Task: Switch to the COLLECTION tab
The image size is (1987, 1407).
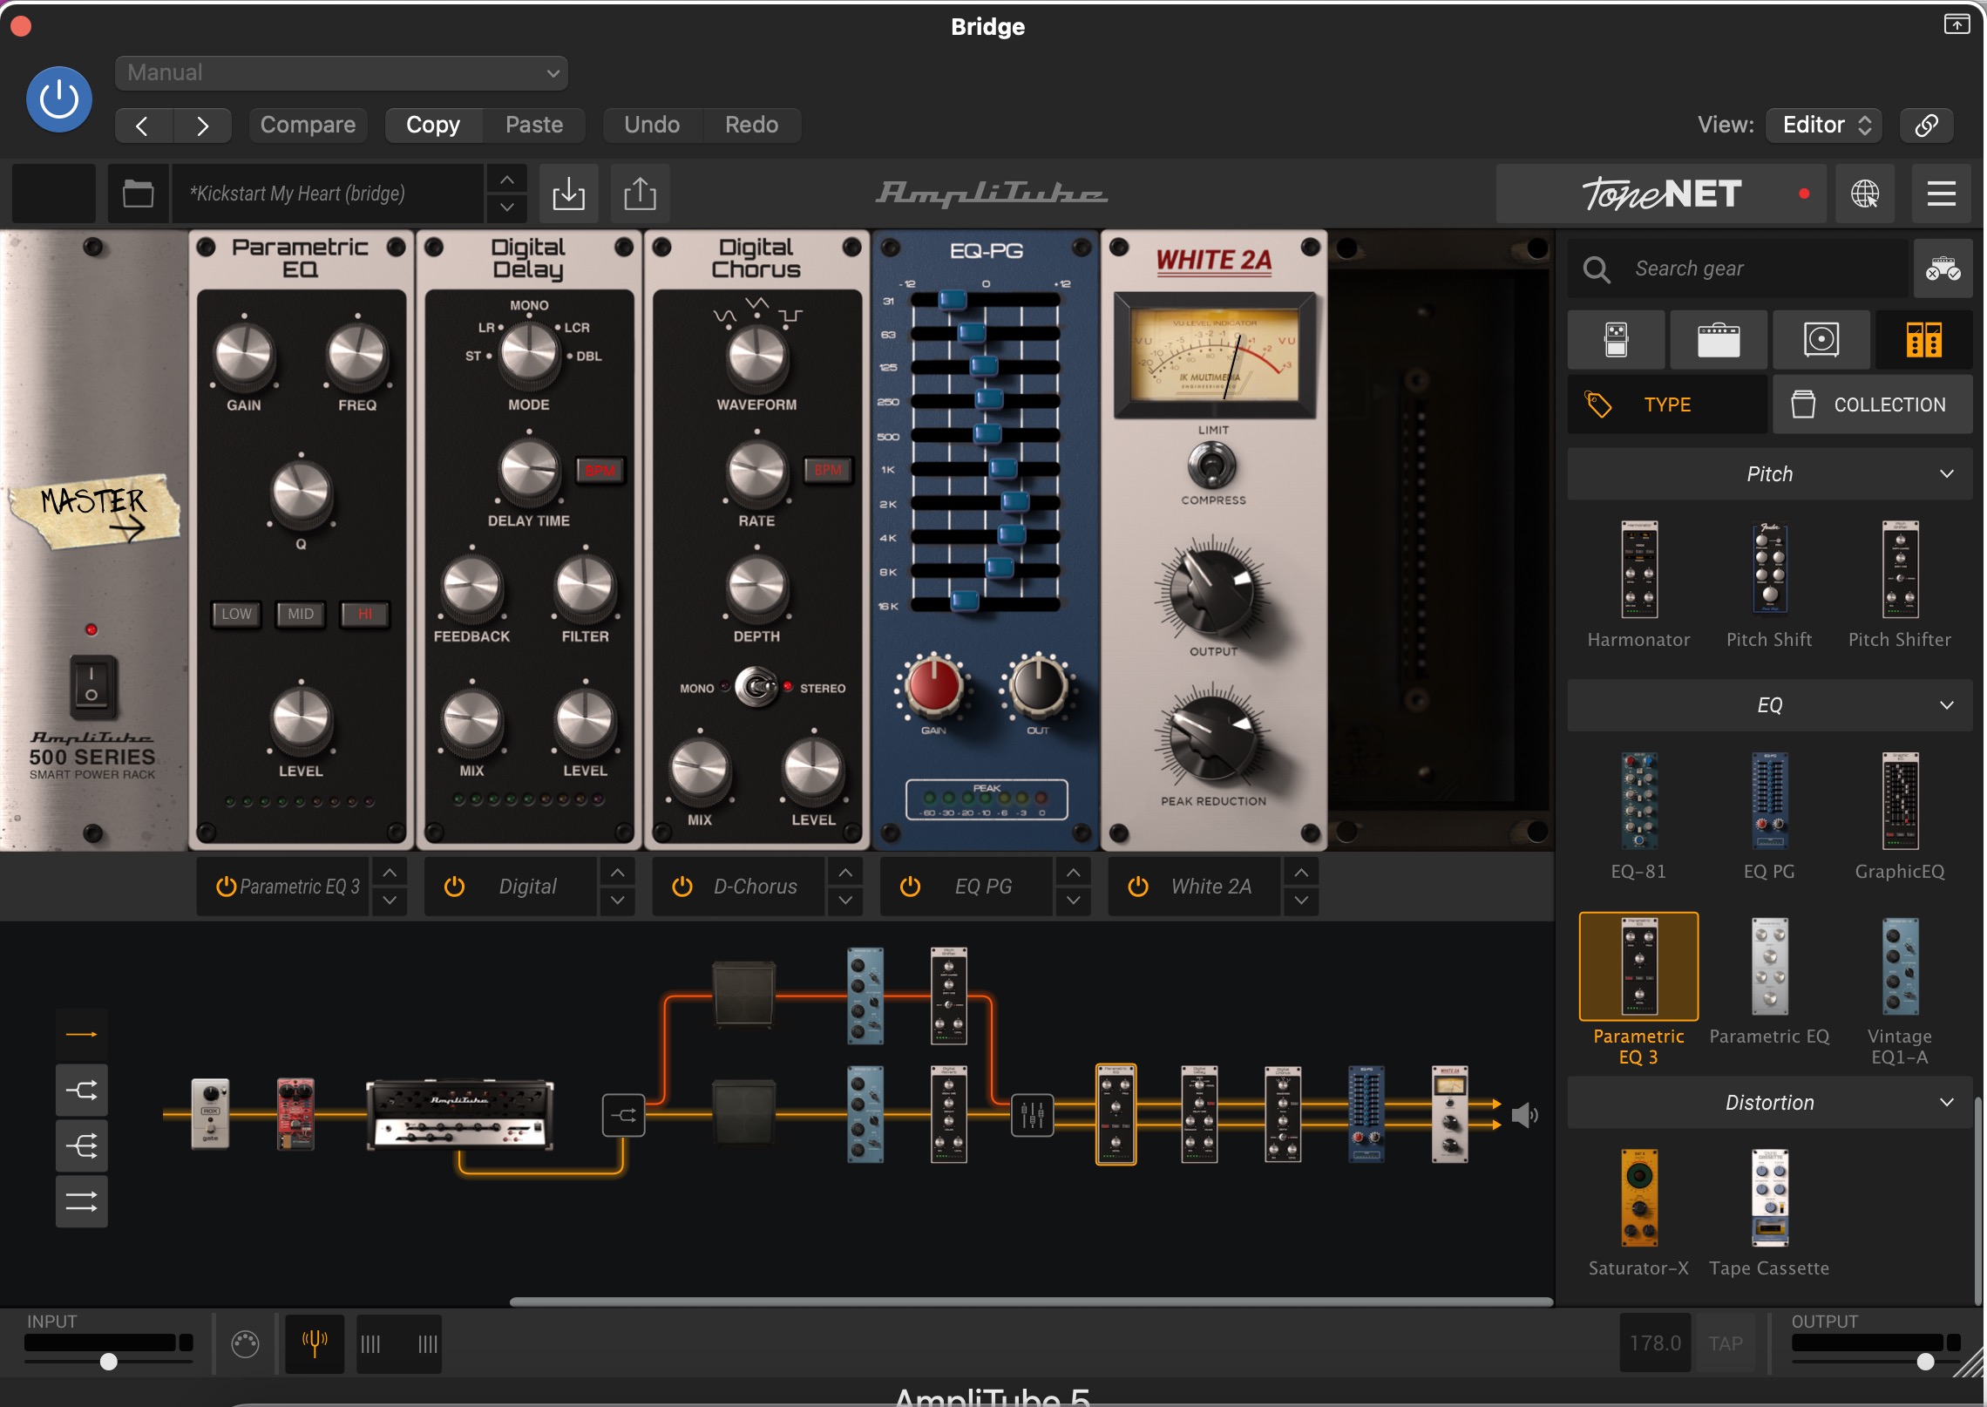Action: coord(1872,404)
